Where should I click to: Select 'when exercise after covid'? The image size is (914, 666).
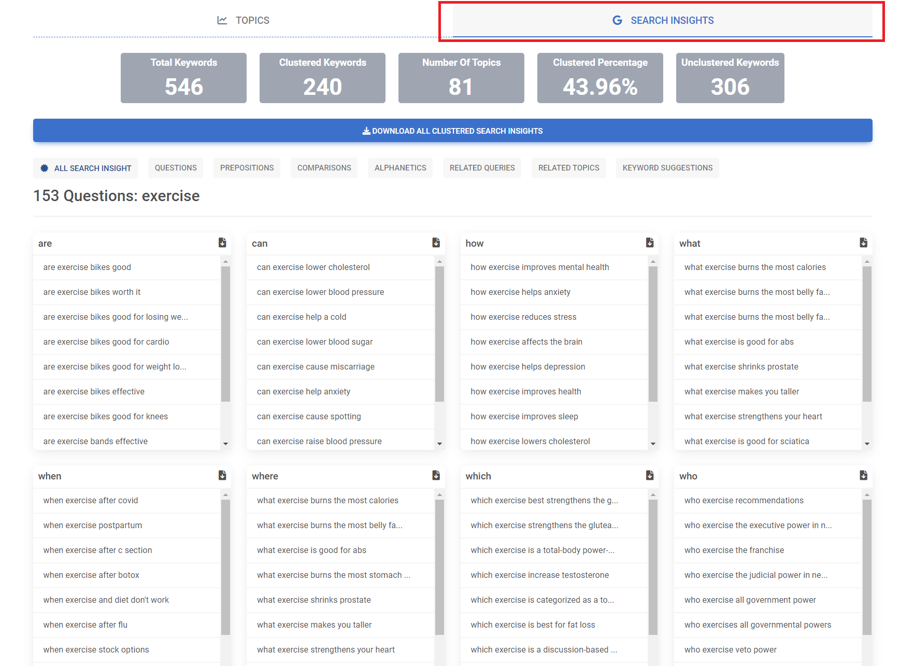coord(127,501)
